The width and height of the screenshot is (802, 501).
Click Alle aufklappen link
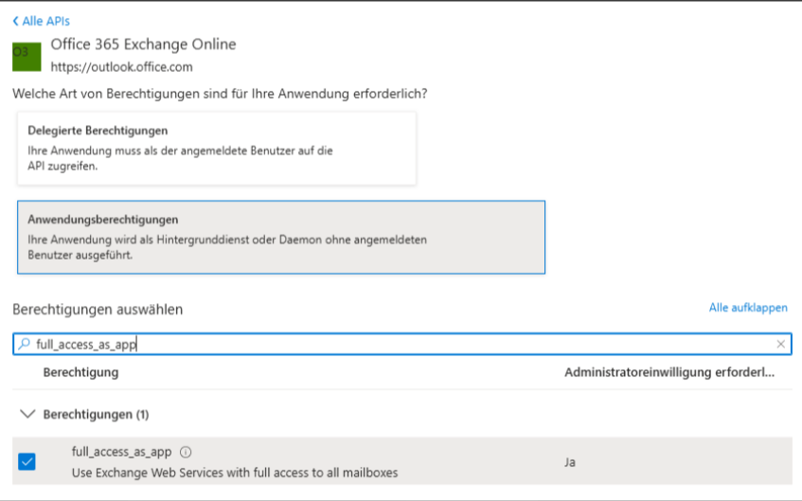point(748,308)
